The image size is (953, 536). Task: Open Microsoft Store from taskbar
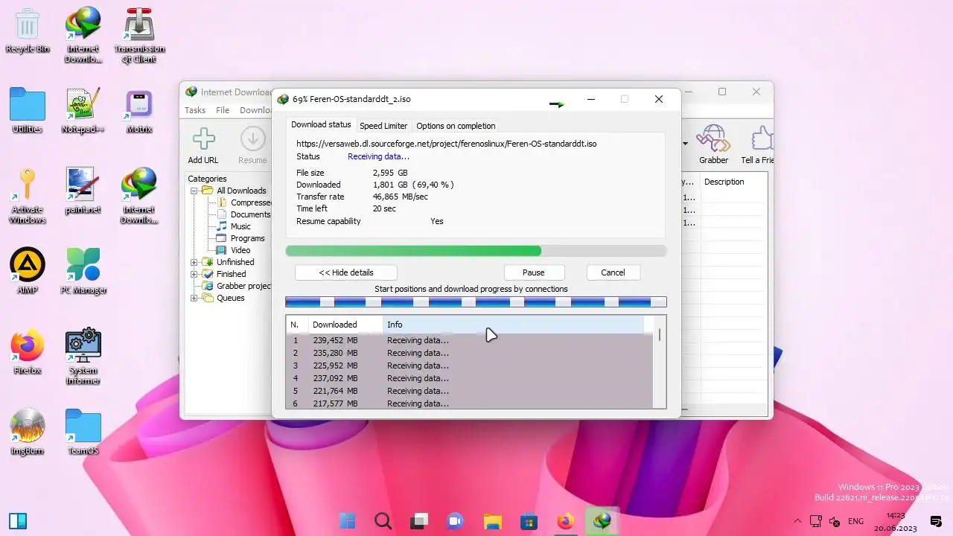coord(529,520)
